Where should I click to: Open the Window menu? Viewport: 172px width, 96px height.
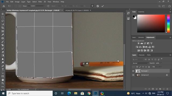pos(56,2)
